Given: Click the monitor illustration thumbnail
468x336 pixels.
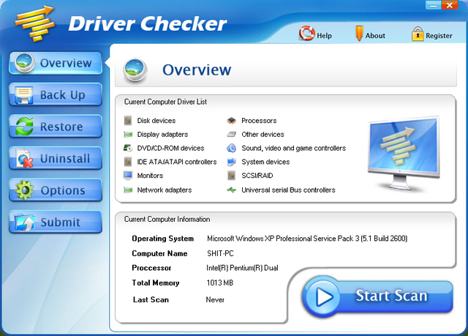Looking at the screenshot, I should (x=404, y=153).
